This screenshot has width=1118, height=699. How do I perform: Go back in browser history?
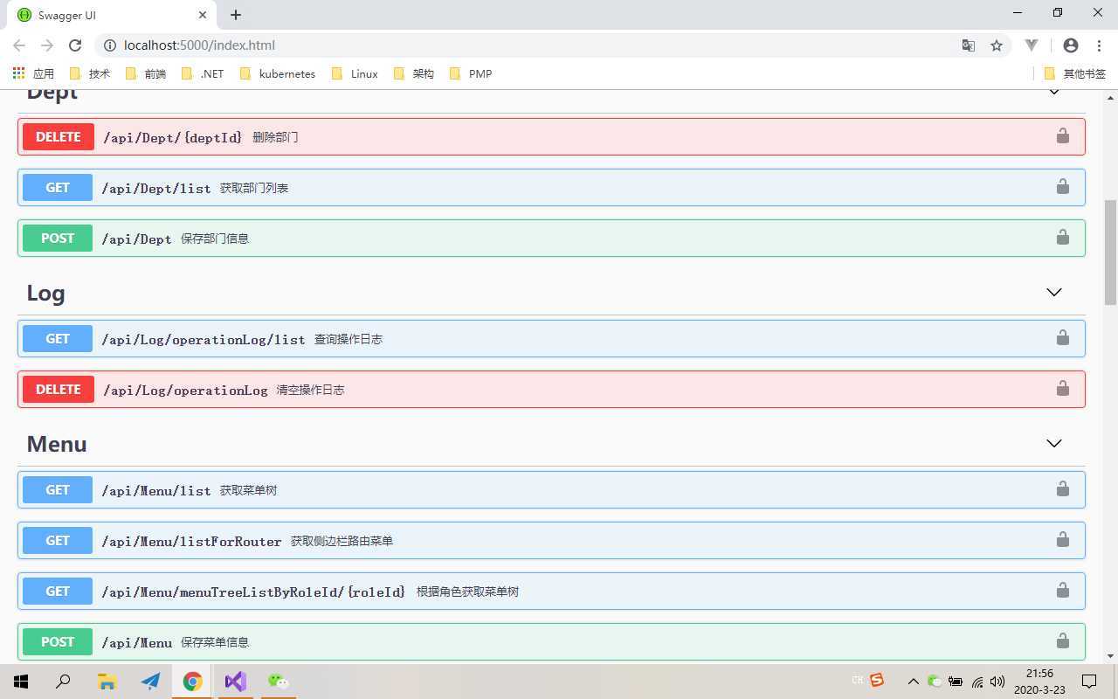19,45
